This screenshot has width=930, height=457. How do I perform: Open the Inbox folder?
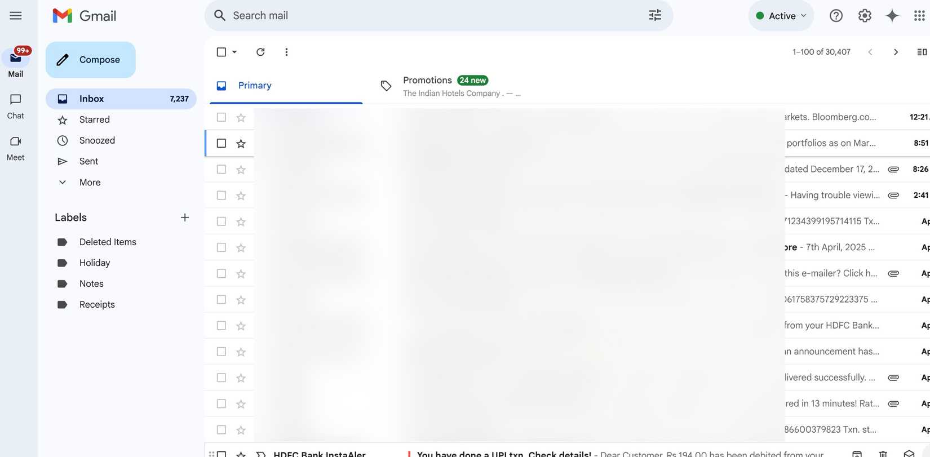[121, 99]
